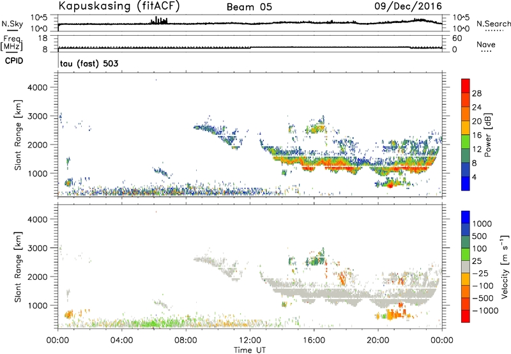Screen dimensions: 511x354
Task: Click the 'Kapuskasing (fitACF)' title text
Action: 119,6
